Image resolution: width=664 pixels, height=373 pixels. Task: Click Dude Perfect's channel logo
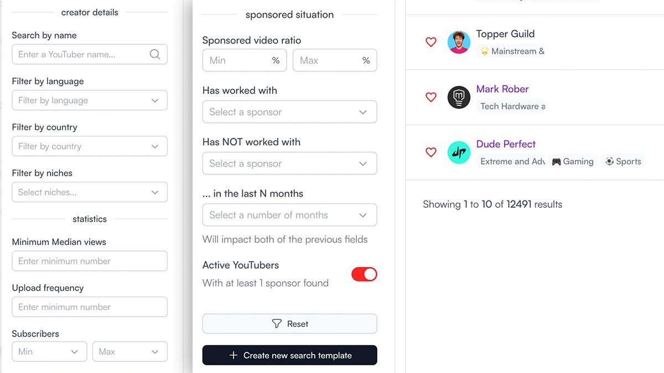point(459,153)
